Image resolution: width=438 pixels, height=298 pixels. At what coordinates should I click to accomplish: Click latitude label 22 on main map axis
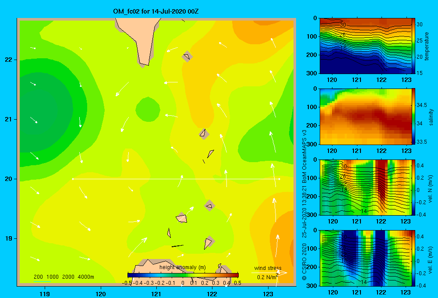(9, 60)
